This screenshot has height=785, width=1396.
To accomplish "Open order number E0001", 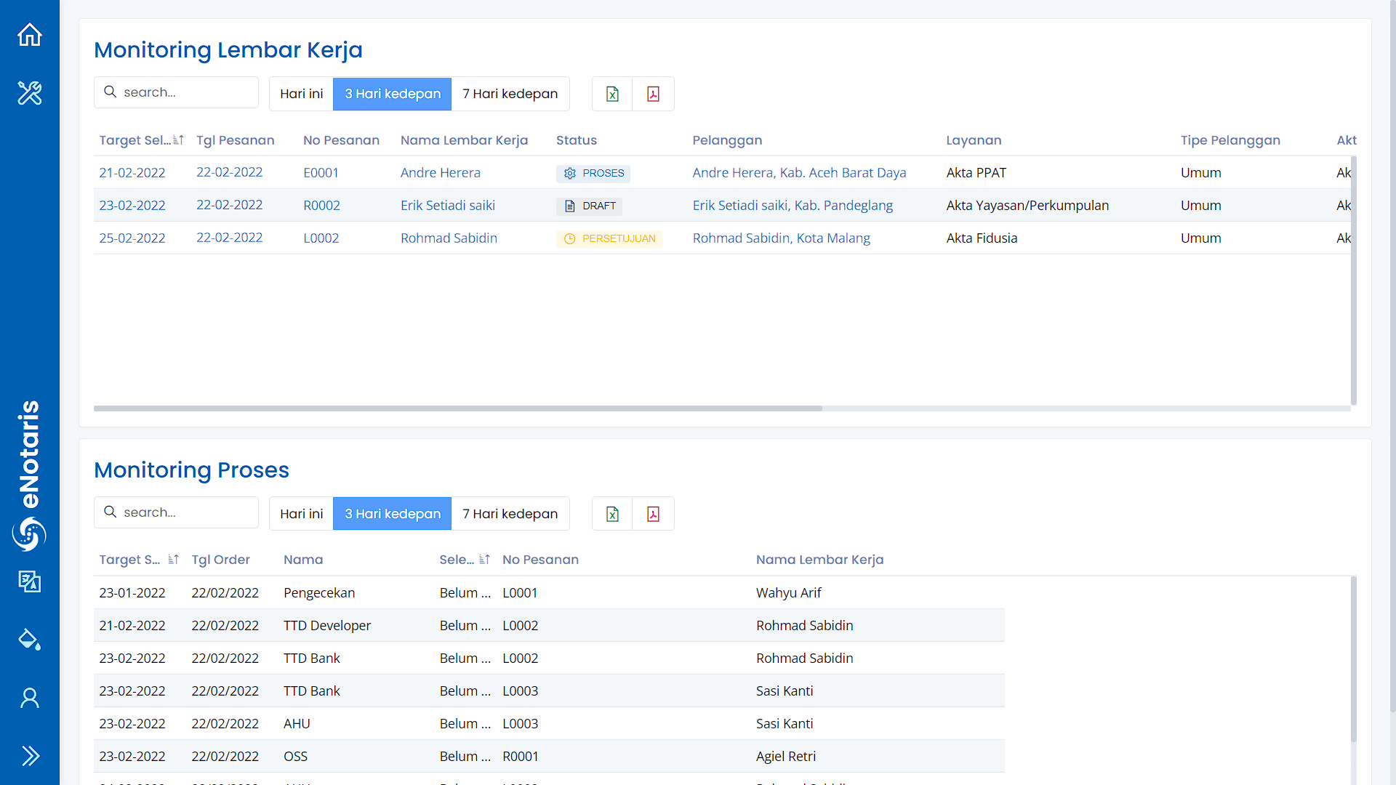I will point(321,173).
